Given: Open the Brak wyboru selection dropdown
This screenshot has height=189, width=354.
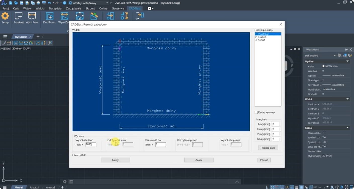Looking at the screenshot, I should click(x=334, y=55).
